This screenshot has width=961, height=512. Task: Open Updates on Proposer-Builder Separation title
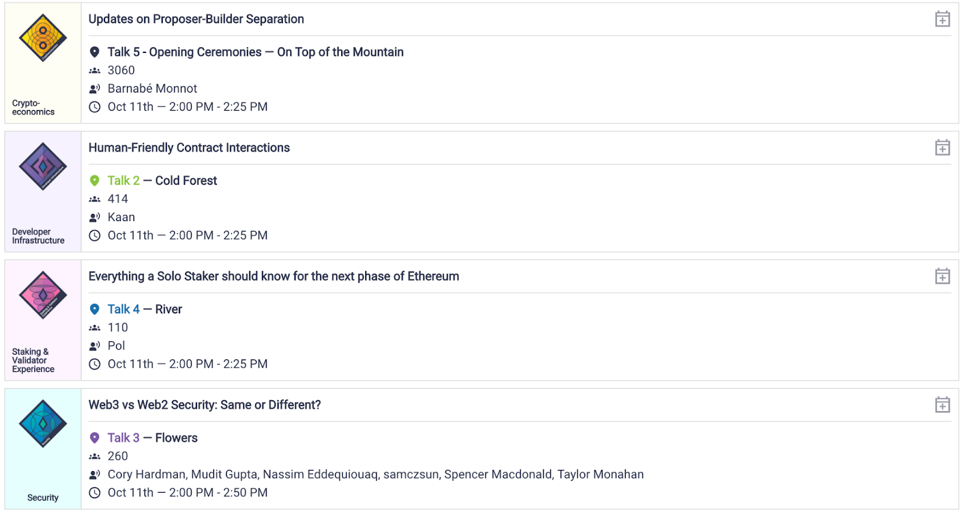[196, 19]
